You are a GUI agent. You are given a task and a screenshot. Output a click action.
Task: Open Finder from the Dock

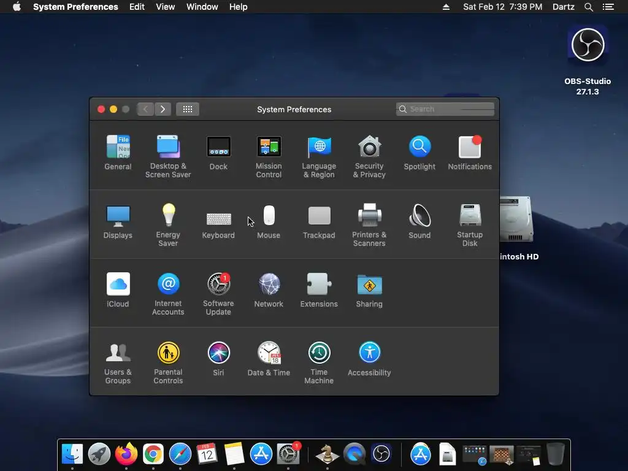(x=72, y=454)
